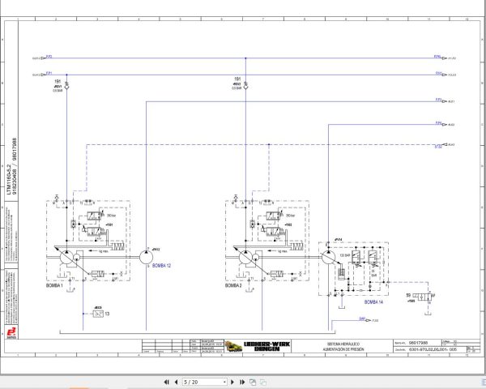This screenshot has height=389, width=486.
Task: Go to the previous page
Action: pyautogui.click(x=176, y=383)
